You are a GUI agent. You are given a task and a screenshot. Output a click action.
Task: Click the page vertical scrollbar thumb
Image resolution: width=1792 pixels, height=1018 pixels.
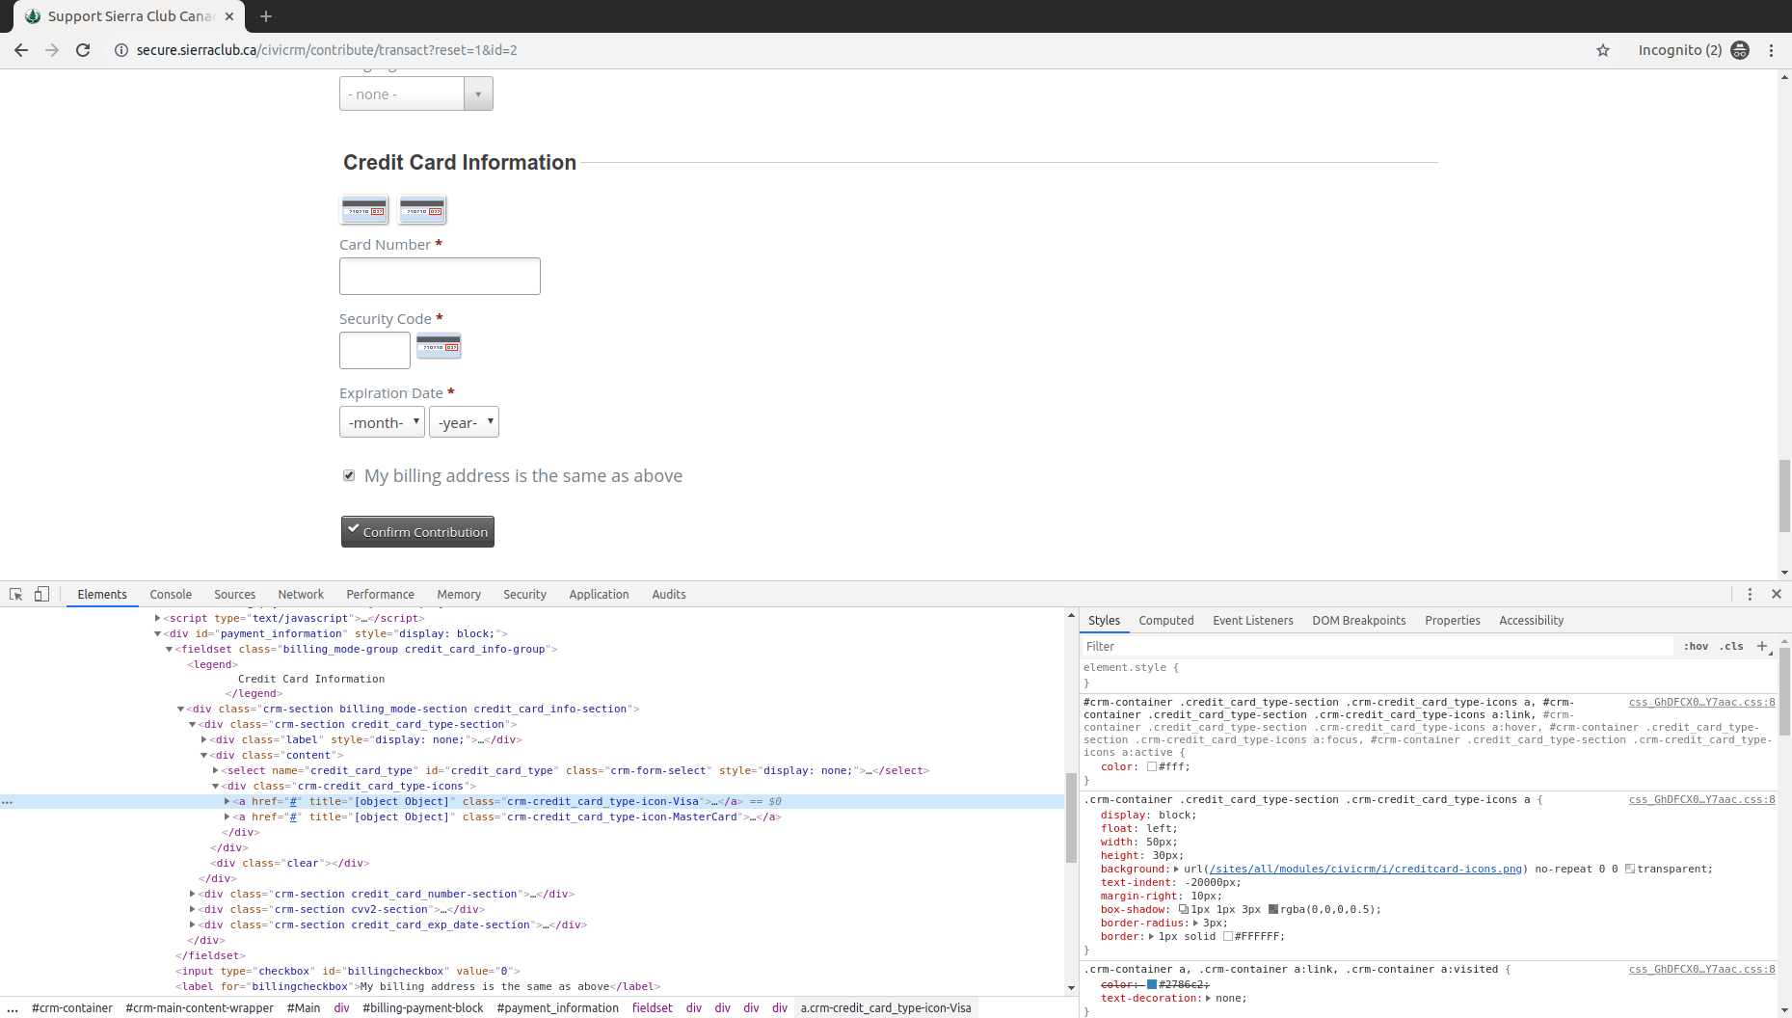point(1784,496)
